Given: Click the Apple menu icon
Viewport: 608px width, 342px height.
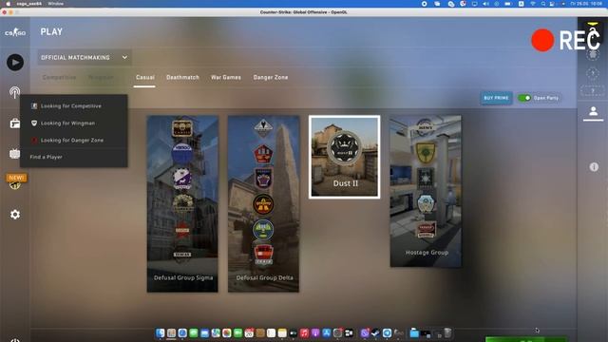Looking at the screenshot, I should tap(8, 4).
